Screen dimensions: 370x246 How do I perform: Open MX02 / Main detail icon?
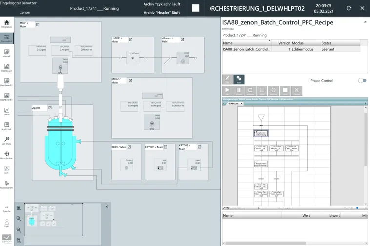point(130,81)
